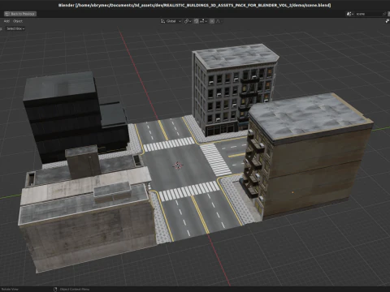Click the pin scene icon

tap(384, 14)
